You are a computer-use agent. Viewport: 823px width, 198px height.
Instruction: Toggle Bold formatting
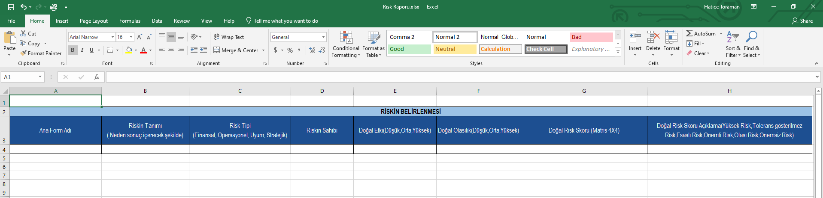point(73,50)
